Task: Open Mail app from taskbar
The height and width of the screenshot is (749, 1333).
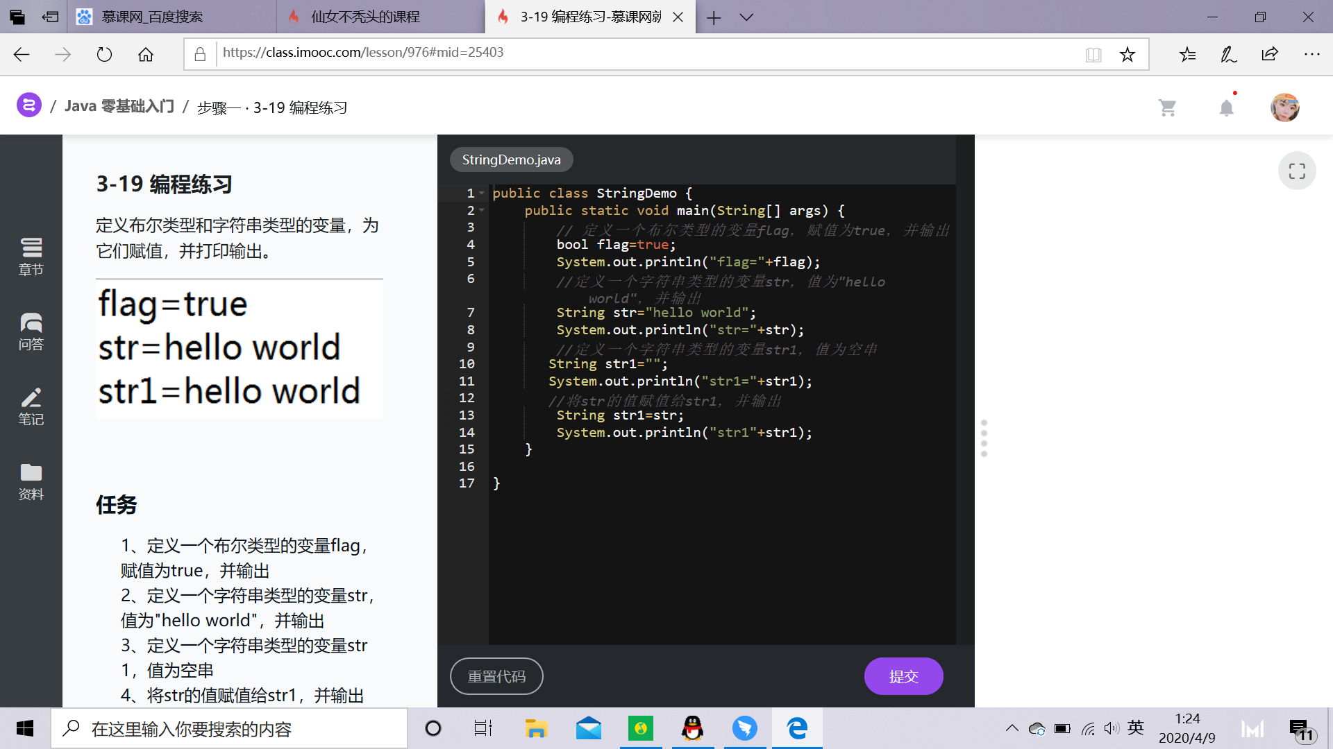Action: [588, 728]
